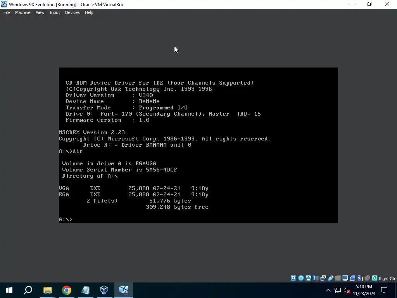The height and width of the screenshot is (298, 397).
Task: Click the network adapters indicator icon
Action: click(323, 278)
